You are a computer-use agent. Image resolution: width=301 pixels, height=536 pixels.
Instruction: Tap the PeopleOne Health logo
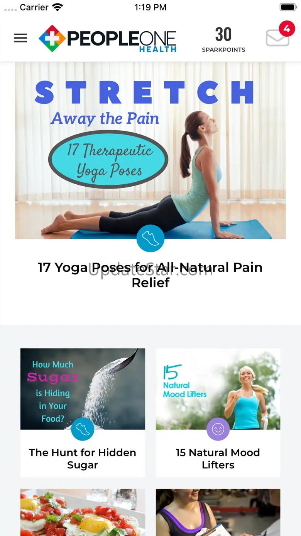point(107,39)
